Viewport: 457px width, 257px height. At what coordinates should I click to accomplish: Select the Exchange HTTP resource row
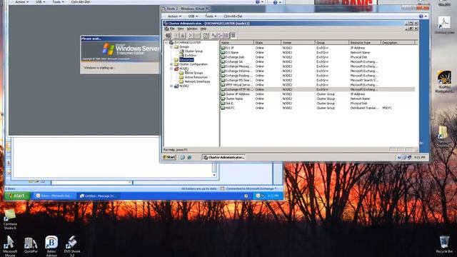tap(317, 89)
